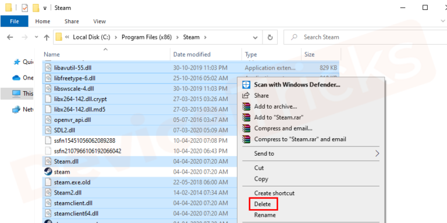Viewport: 447px width, 223px height.
Task: Select This PC icon in sidebar
Action: pos(16,93)
